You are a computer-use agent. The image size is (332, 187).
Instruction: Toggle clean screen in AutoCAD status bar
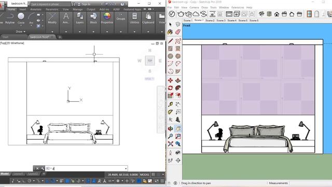(157, 181)
